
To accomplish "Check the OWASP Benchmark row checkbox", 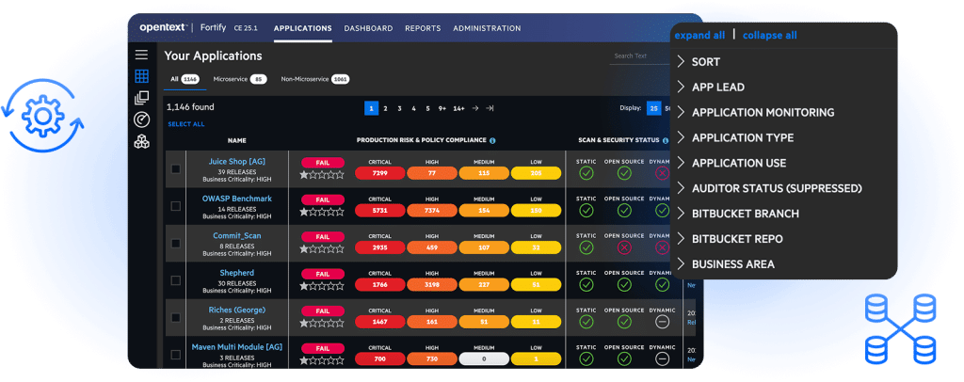I will [176, 206].
